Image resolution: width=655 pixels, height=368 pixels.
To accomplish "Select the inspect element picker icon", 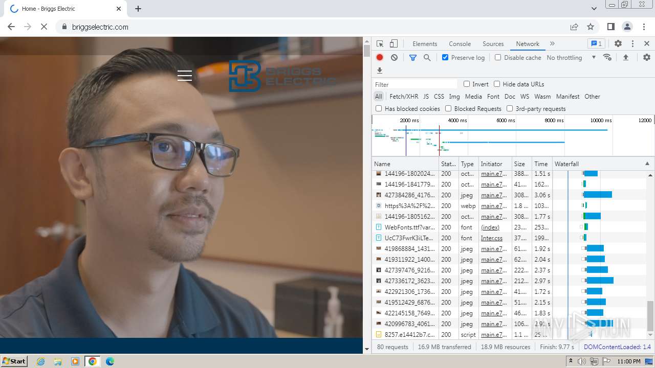I will click(380, 44).
